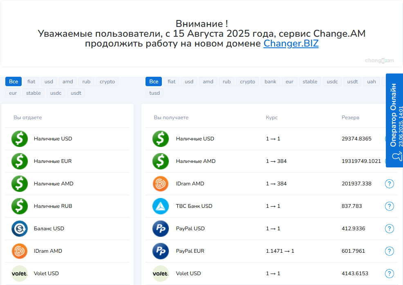Click the PayPal USD logo icon

point(161,229)
